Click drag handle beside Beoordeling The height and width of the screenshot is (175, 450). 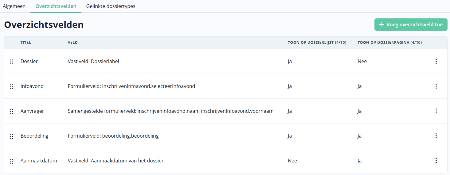click(x=12, y=136)
